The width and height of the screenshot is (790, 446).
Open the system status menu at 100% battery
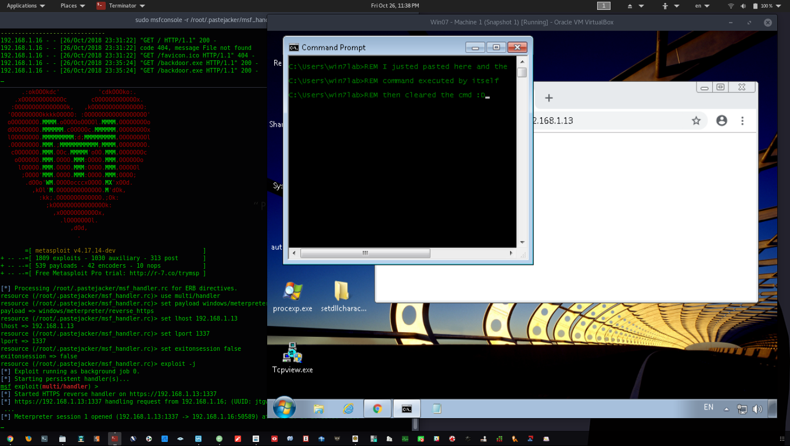click(x=767, y=6)
